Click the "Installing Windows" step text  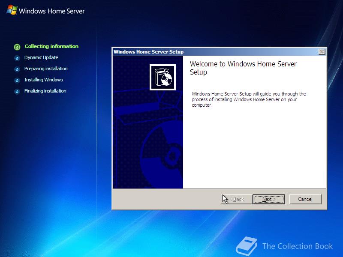click(x=44, y=80)
